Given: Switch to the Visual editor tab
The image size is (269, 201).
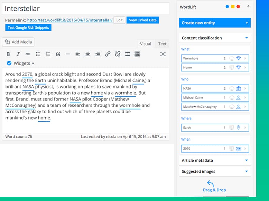Looking at the screenshot, I should pos(146,44).
